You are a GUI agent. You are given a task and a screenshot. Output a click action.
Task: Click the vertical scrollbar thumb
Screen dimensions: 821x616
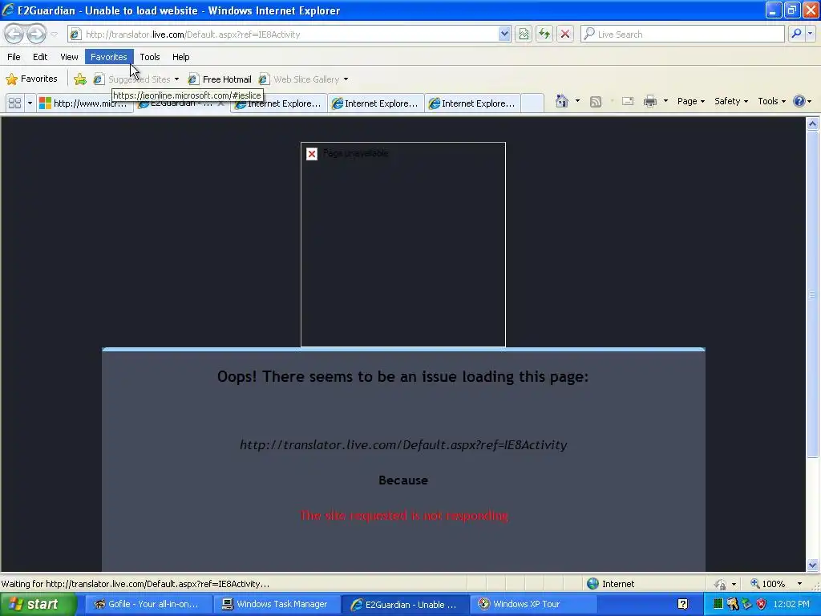pyautogui.click(x=813, y=294)
